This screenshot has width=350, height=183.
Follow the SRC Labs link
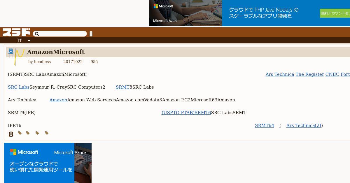[x=19, y=87]
